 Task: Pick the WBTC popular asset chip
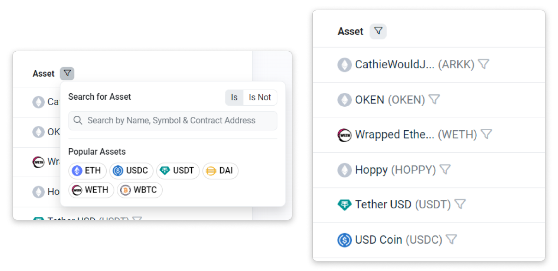point(139,190)
